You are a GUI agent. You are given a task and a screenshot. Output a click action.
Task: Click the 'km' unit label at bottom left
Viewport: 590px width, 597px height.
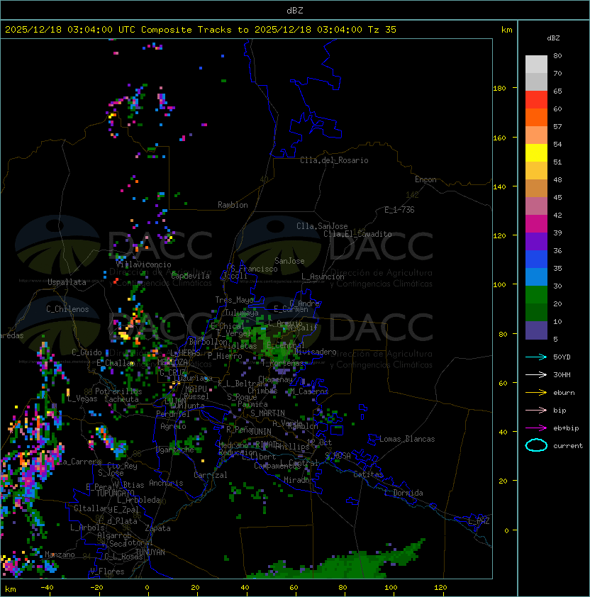point(11,589)
